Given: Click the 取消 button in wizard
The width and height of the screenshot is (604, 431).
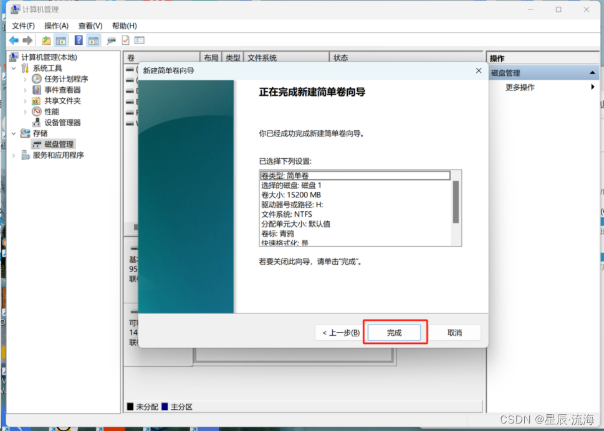Looking at the screenshot, I should [454, 333].
